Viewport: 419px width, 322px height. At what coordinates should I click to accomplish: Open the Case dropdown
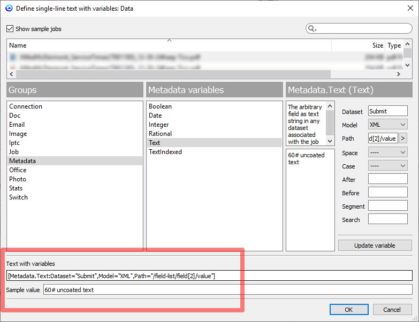coord(387,166)
